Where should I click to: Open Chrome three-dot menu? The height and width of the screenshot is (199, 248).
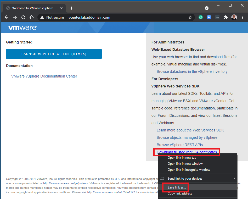(243, 17)
